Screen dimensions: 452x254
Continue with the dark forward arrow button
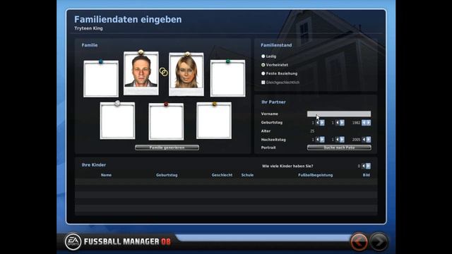tap(379, 242)
